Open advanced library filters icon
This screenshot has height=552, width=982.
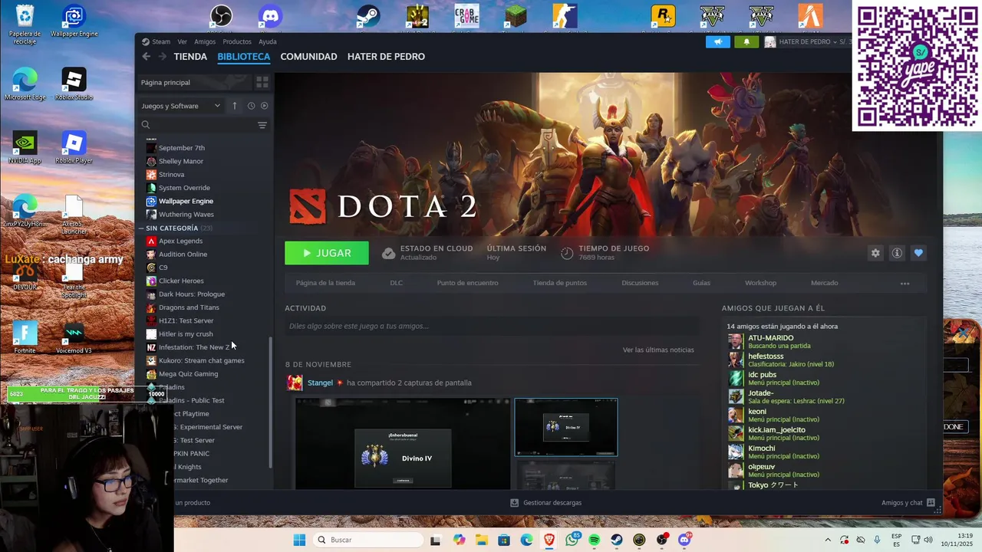(262, 125)
